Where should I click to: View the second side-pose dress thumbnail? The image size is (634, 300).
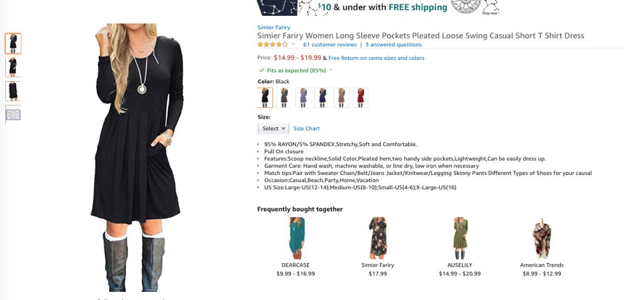13,67
